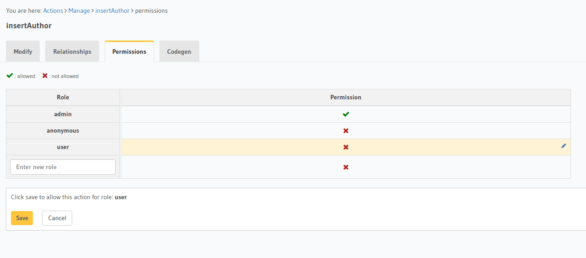Go to the Codegen tab
The height and width of the screenshot is (258, 586).
pyautogui.click(x=179, y=52)
